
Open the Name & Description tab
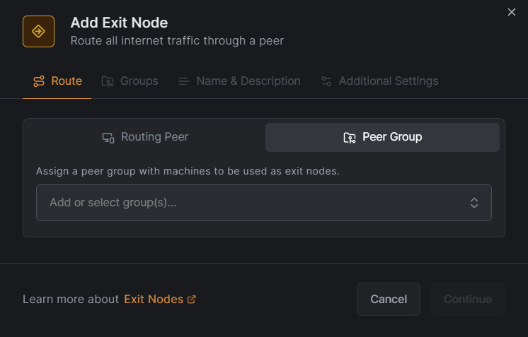[x=239, y=81]
